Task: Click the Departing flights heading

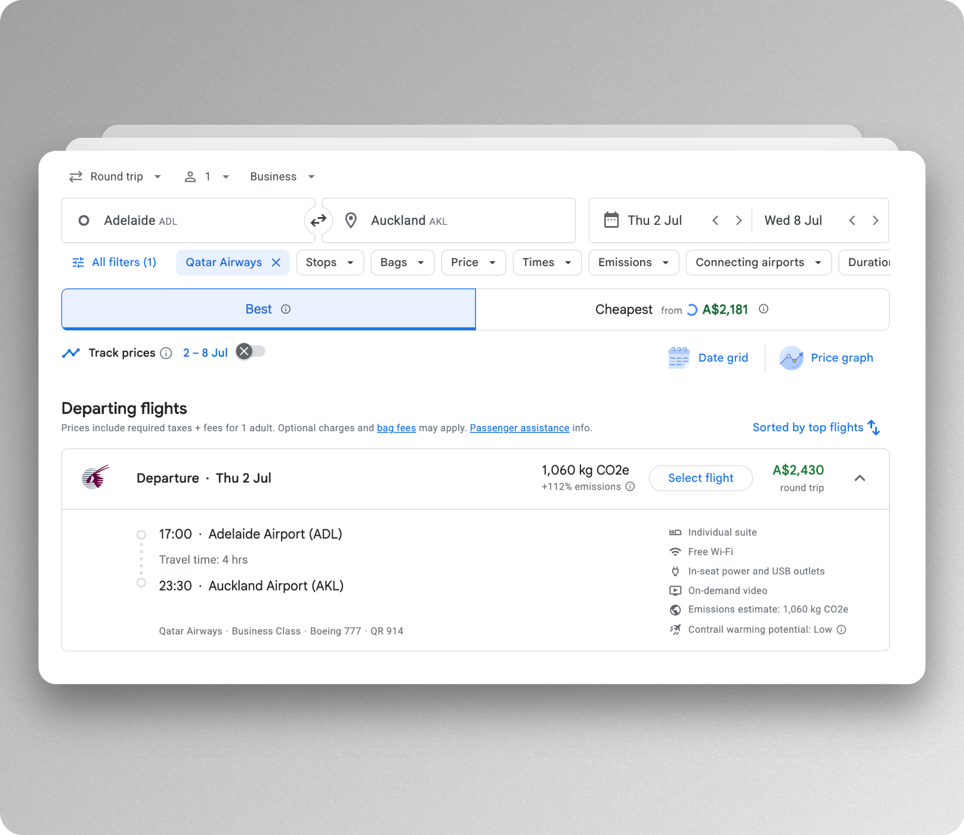Action: pyautogui.click(x=124, y=409)
